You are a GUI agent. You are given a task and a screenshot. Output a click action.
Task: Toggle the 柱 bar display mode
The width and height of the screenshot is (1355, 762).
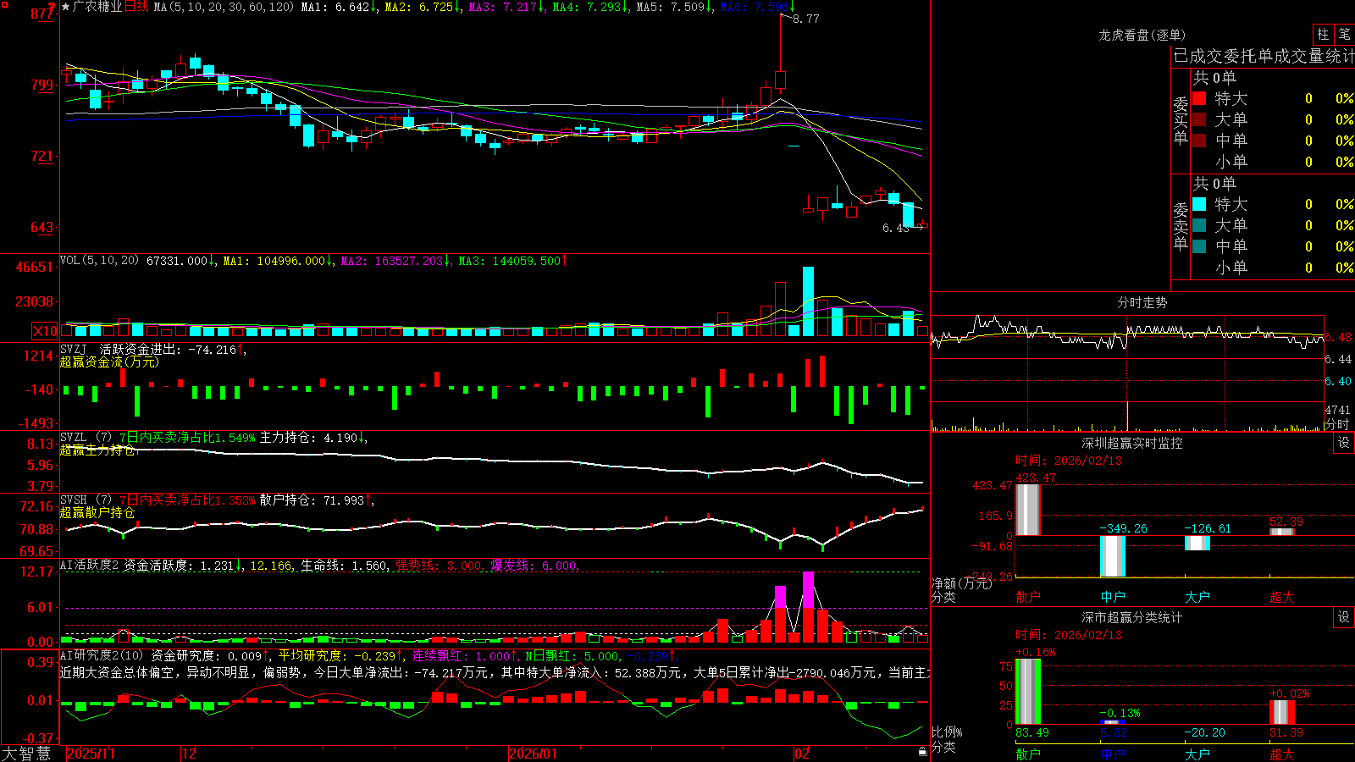pyautogui.click(x=1323, y=34)
